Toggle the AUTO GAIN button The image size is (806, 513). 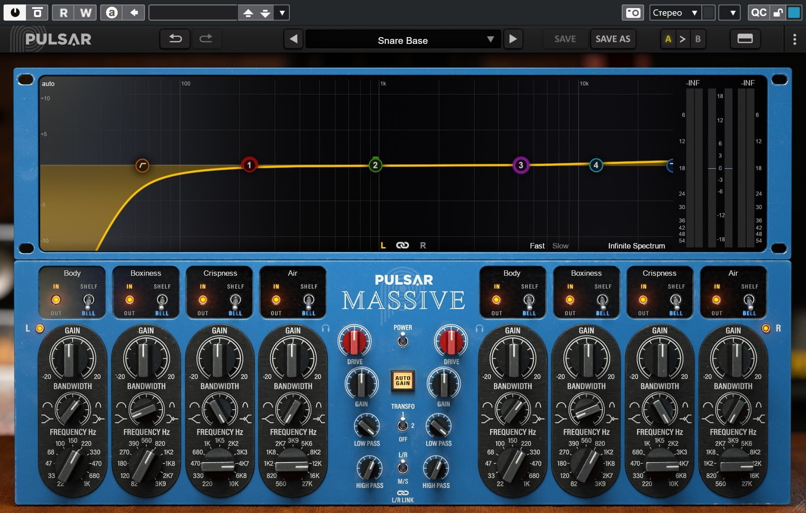[403, 380]
